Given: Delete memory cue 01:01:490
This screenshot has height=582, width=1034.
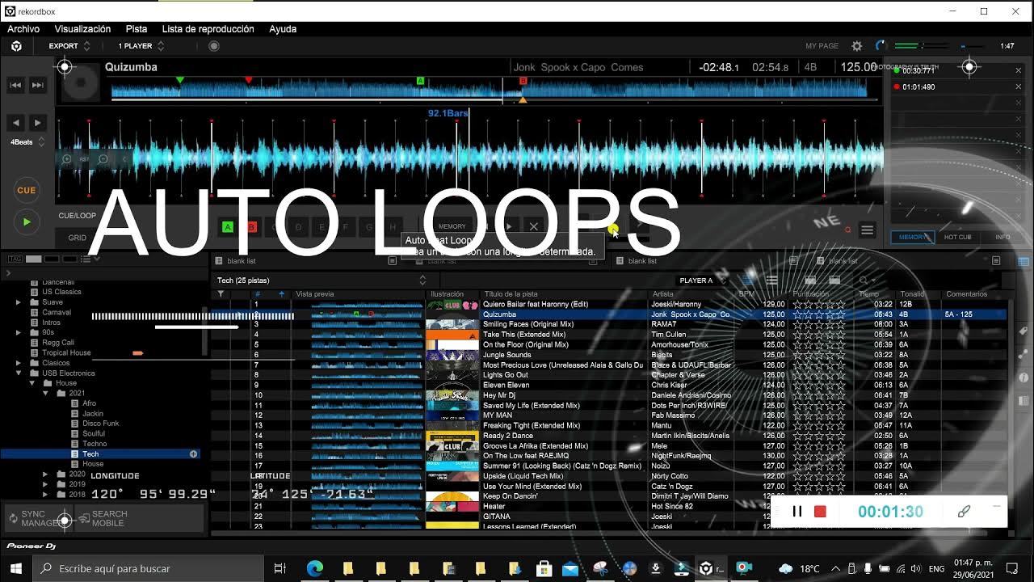Looking at the screenshot, I should pyautogui.click(x=1018, y=86).
